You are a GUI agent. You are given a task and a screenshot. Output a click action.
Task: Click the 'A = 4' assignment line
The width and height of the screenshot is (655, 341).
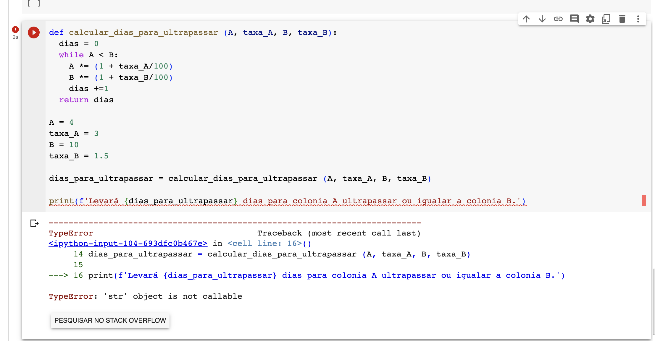pos(61,122)
